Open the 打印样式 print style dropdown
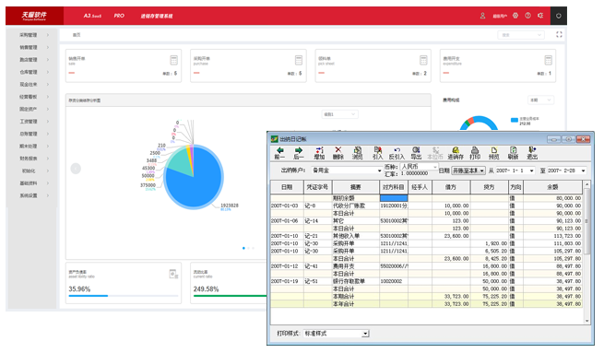 click(x=337, y=334)
